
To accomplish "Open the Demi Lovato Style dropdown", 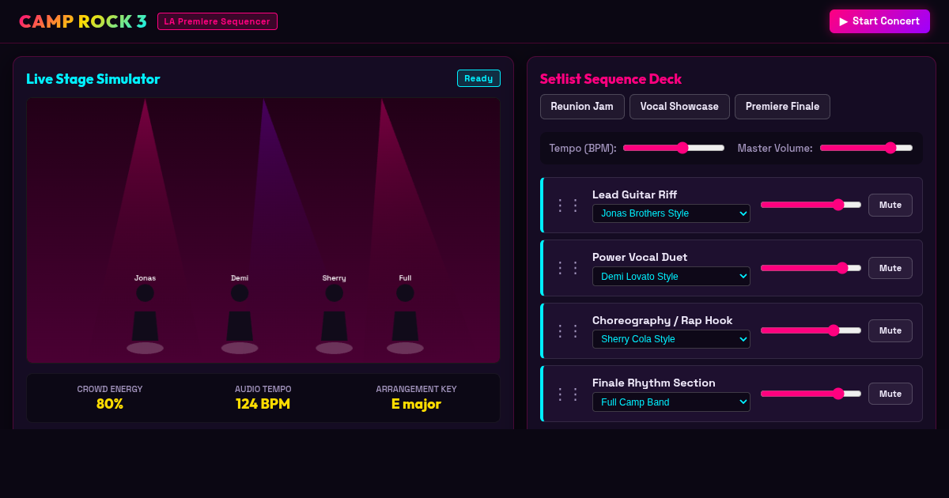I will point(671,277).
